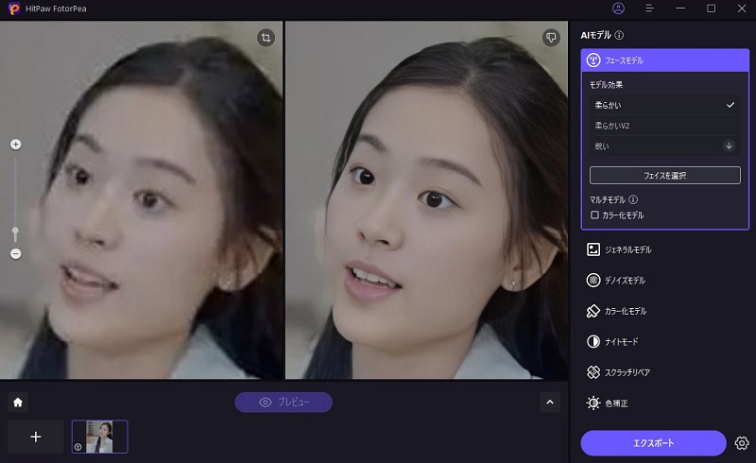Image resolution: width=756 pixels, height=463 pixels.
Task: Choose the 柔らかいV2 model effect
Action: pyautogui.click(x=664, y=126)
